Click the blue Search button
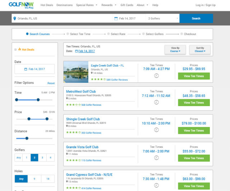 196,18
